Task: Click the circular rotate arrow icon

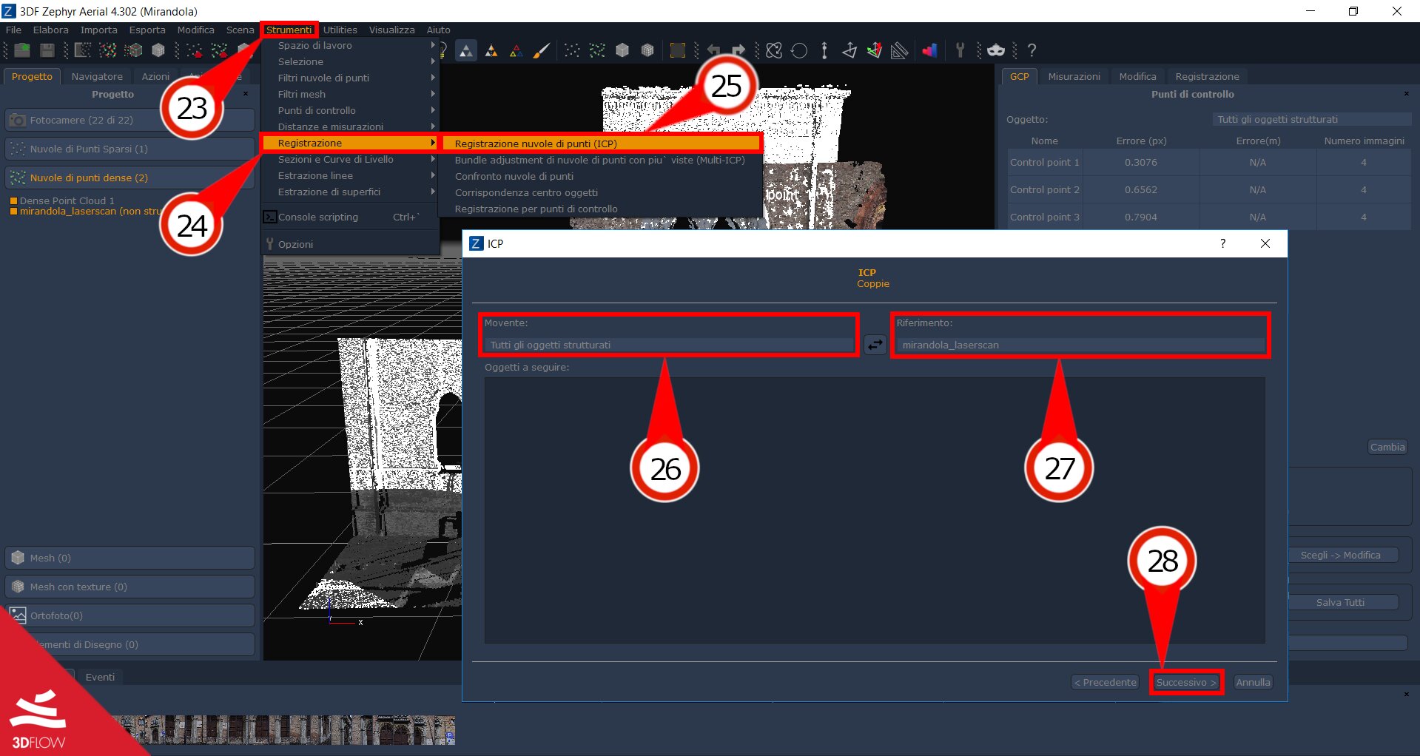Action: pyautogui.click(x=799, y=50)
